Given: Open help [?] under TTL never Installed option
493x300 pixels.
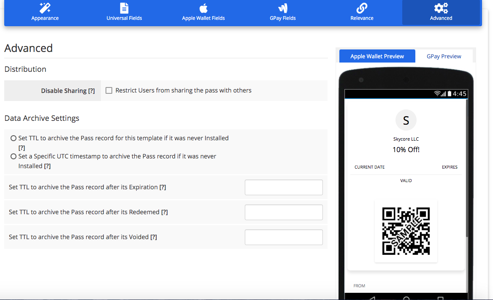Looking at the screenshot, I should click(x=22, y=147).
